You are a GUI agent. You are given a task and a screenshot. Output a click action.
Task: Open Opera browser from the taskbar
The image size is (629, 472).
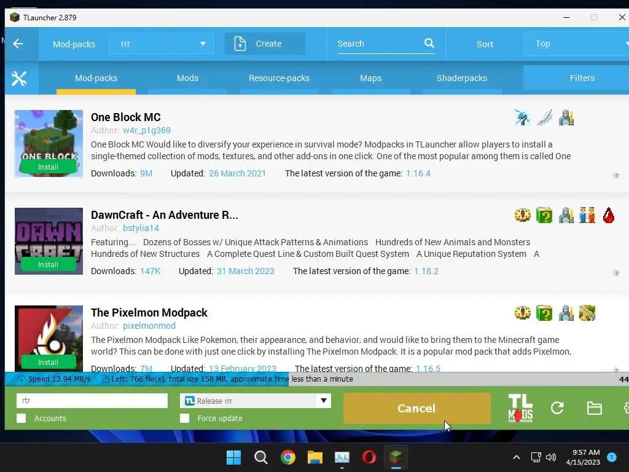(369, 457)
